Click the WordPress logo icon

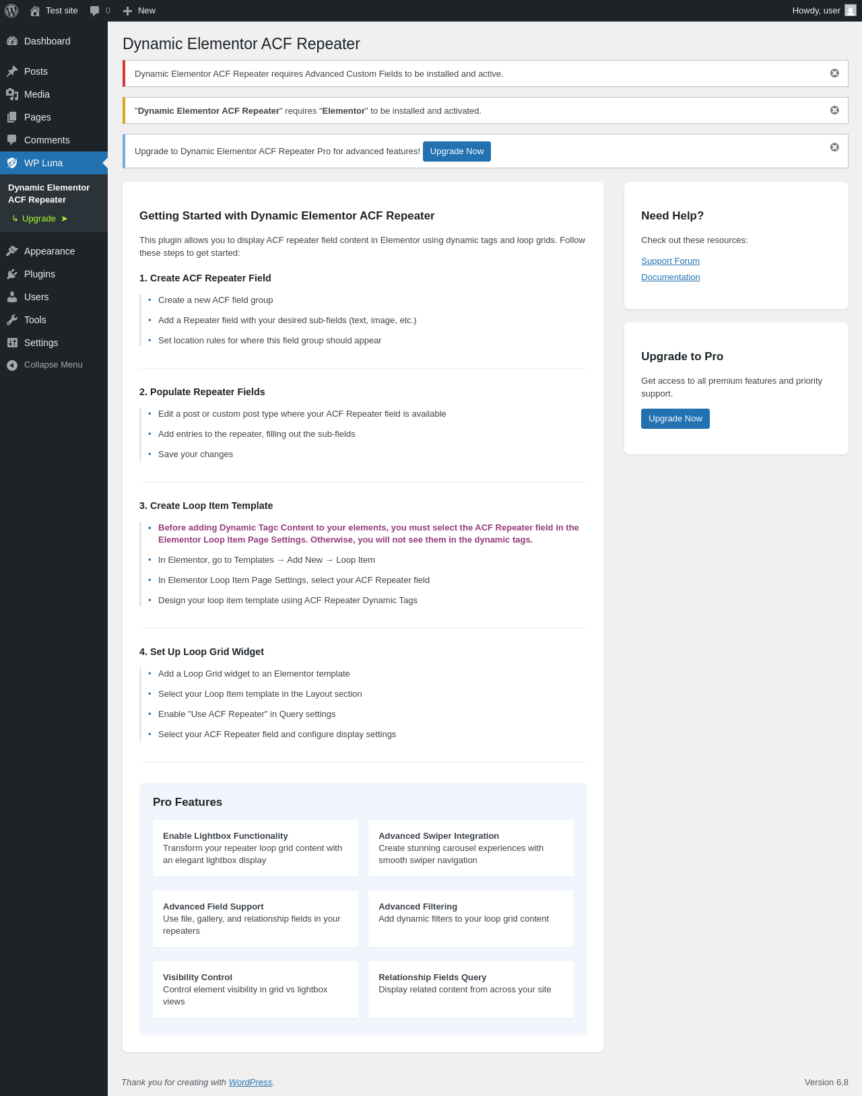pyautogui.click(x=11, y=11)
